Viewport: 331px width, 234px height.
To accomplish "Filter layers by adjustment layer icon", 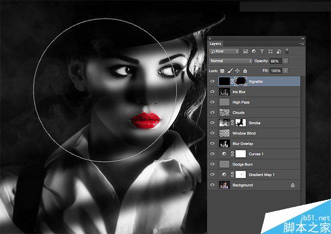I will 254,51.
